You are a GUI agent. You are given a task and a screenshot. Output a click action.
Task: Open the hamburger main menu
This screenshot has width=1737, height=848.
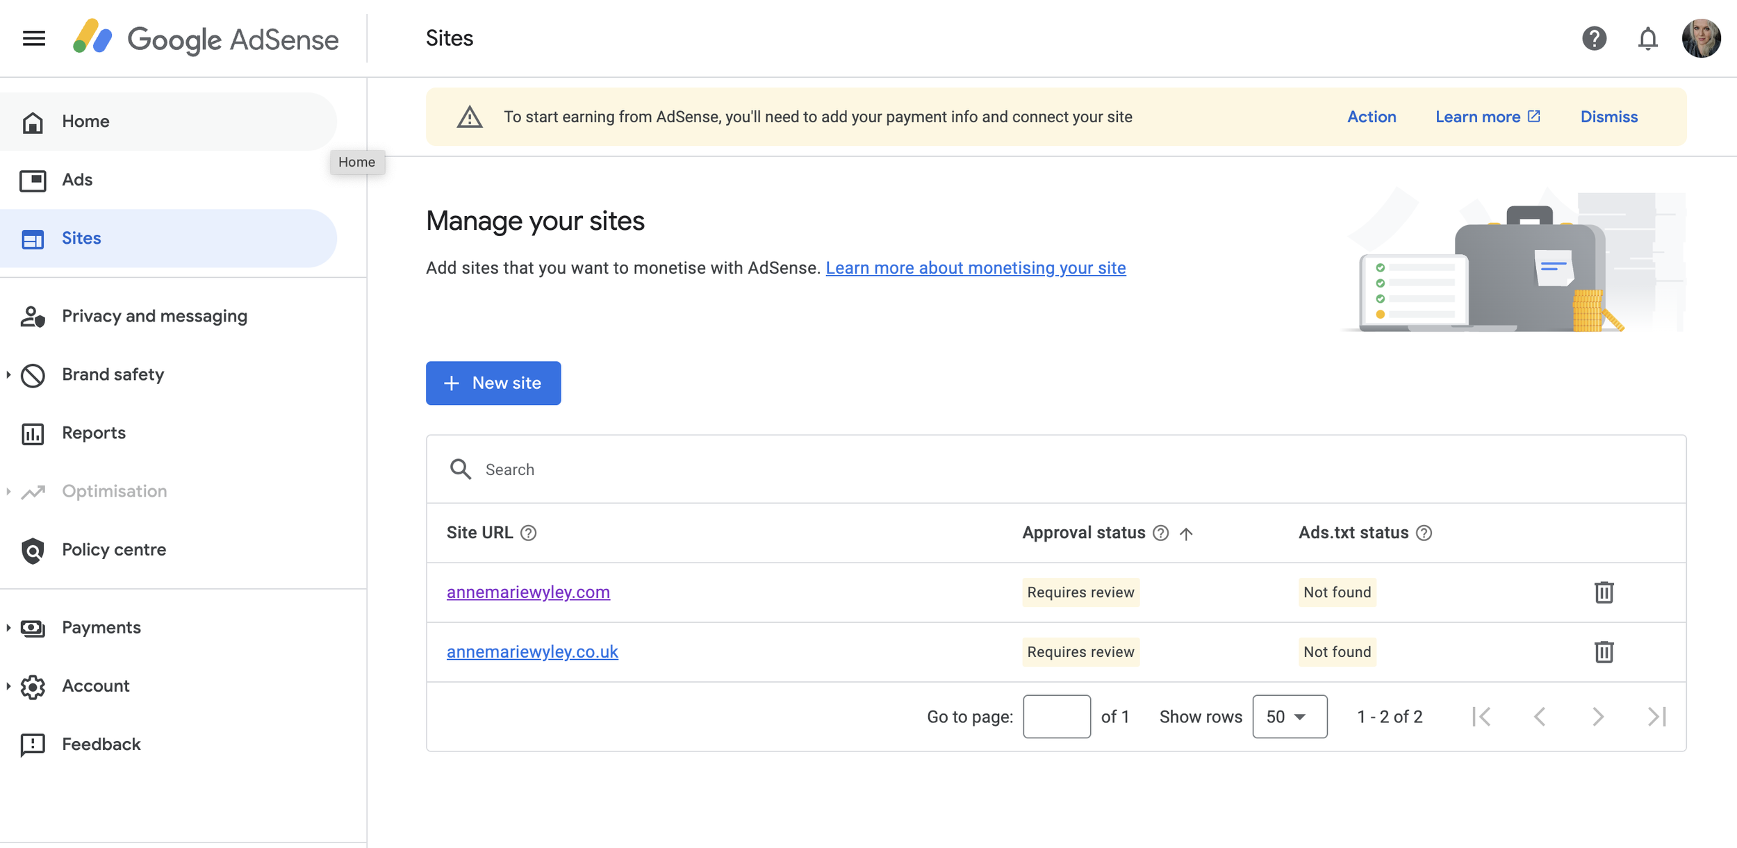33,38
